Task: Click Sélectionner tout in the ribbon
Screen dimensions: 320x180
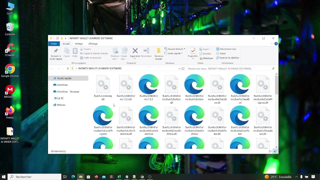Action: coord(226,49)
